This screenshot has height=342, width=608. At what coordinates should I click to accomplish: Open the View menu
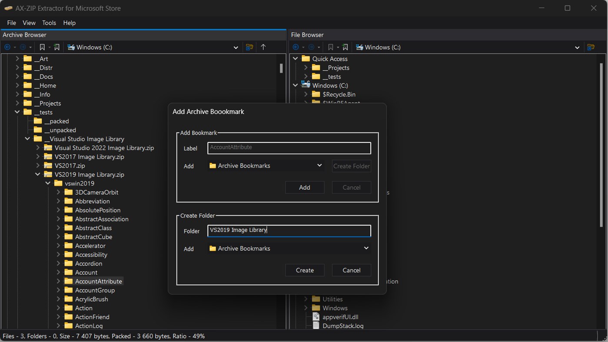tap(29, 23)
